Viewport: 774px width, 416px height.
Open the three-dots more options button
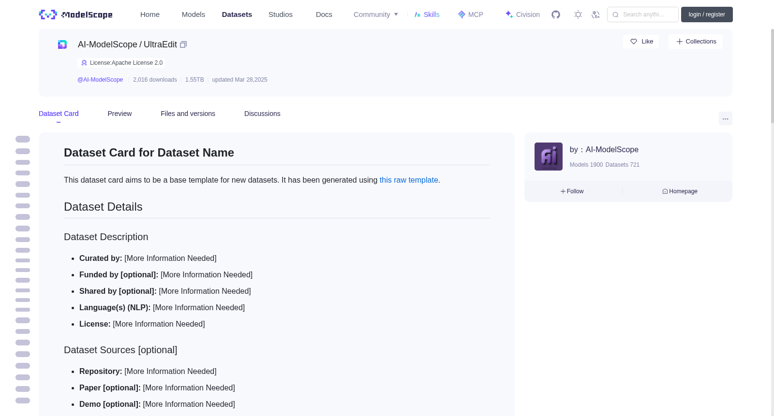(x=725, y=118)
